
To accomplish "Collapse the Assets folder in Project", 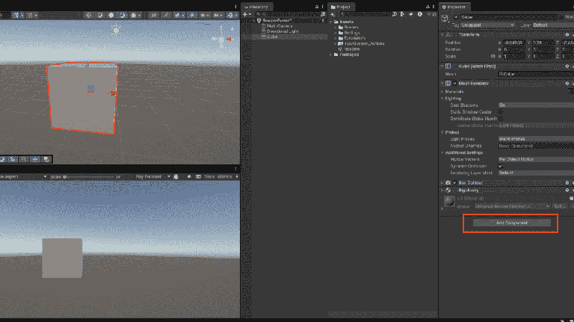I will pyautogui.click(x=331, y=22).
